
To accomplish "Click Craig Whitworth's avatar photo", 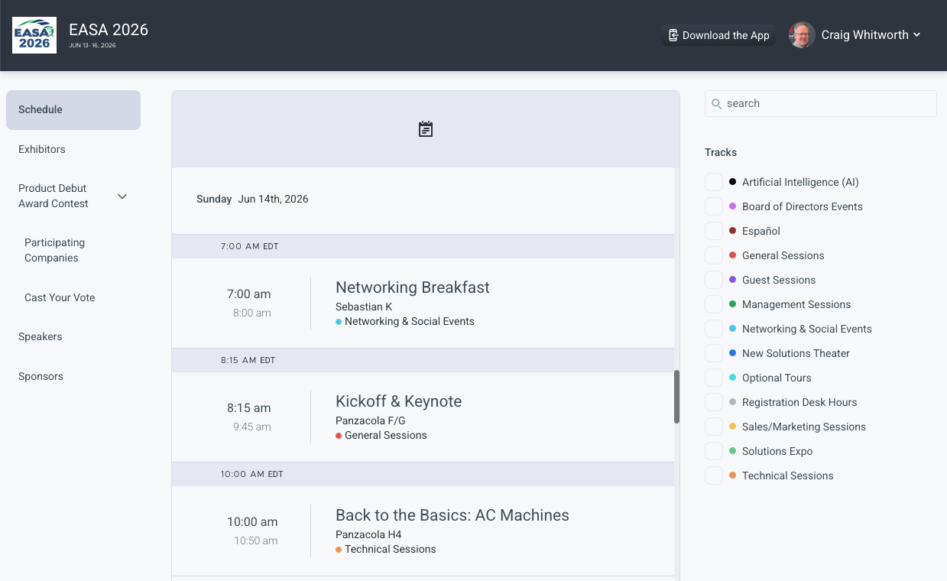I will click(802, 35).
